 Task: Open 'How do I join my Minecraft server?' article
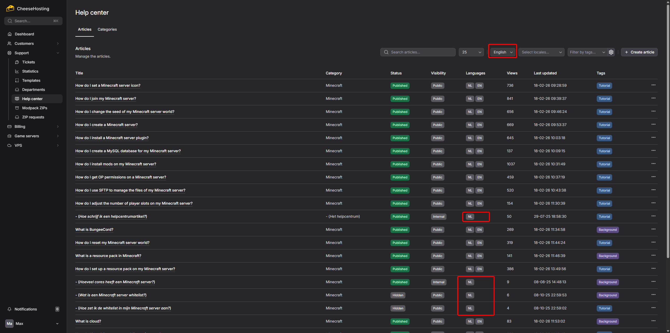click(x=105, y=99)
